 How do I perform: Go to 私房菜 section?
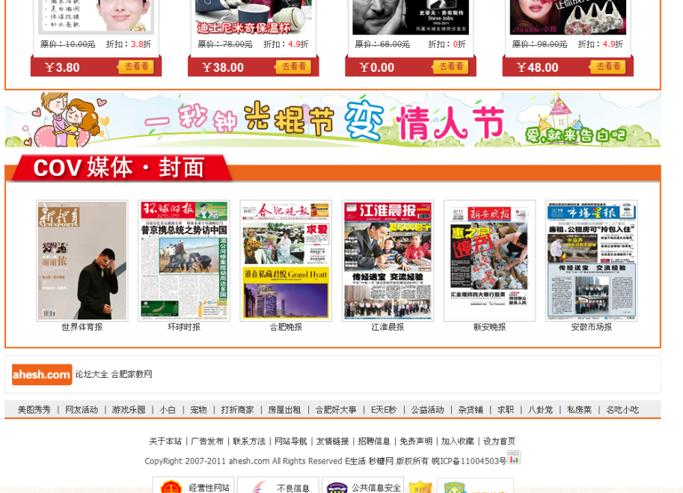[x=579, y=410]
